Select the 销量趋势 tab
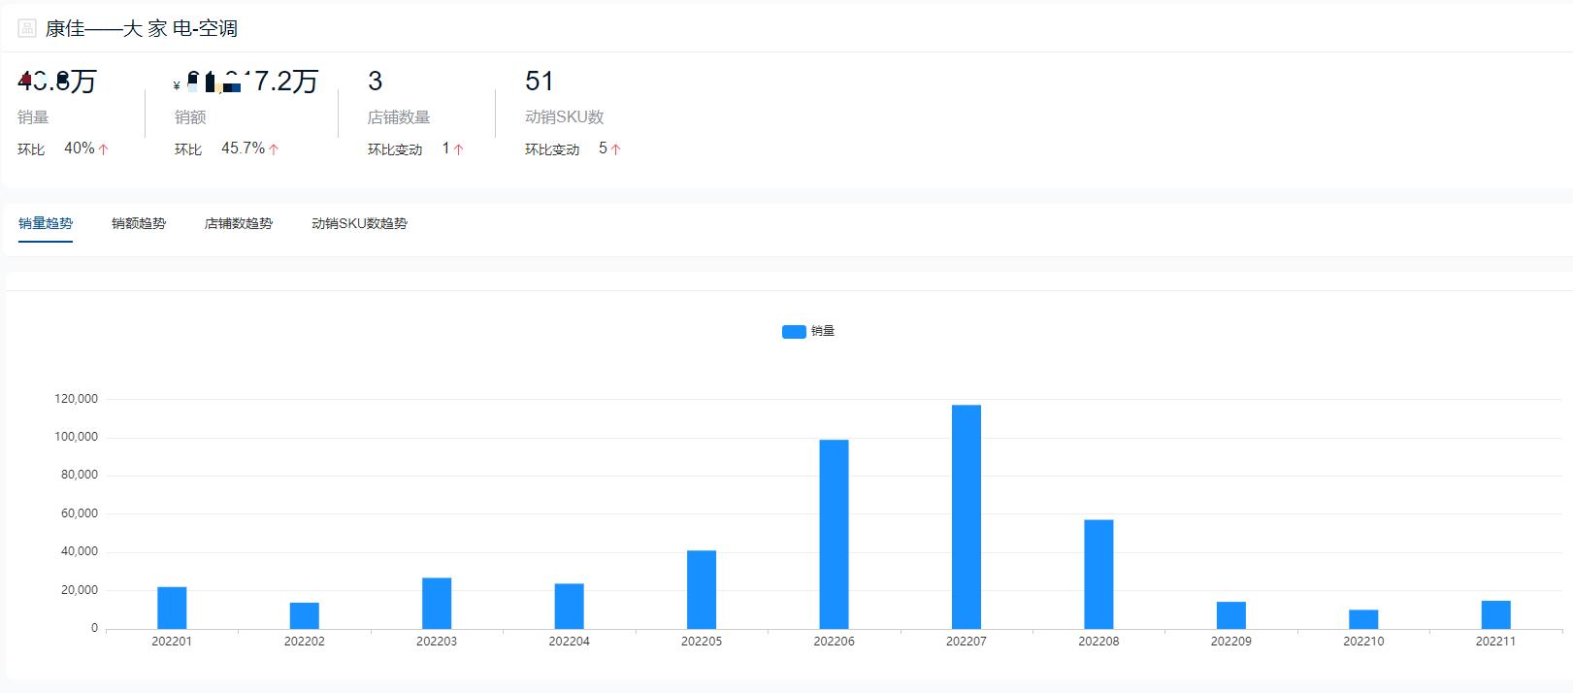Image resolution: width=1573 pixels, height=693 pixels. pyautogui.click(x=46, y=223)
